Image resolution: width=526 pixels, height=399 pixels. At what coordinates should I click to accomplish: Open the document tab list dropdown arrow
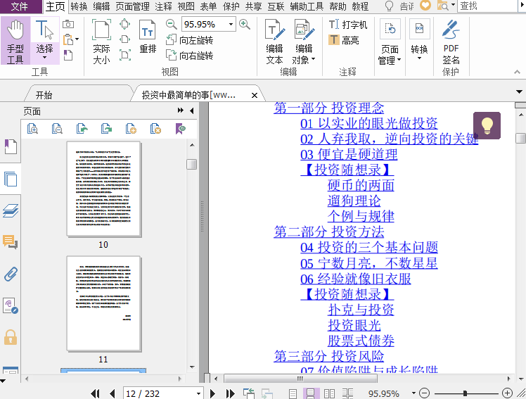coord(519,91)
